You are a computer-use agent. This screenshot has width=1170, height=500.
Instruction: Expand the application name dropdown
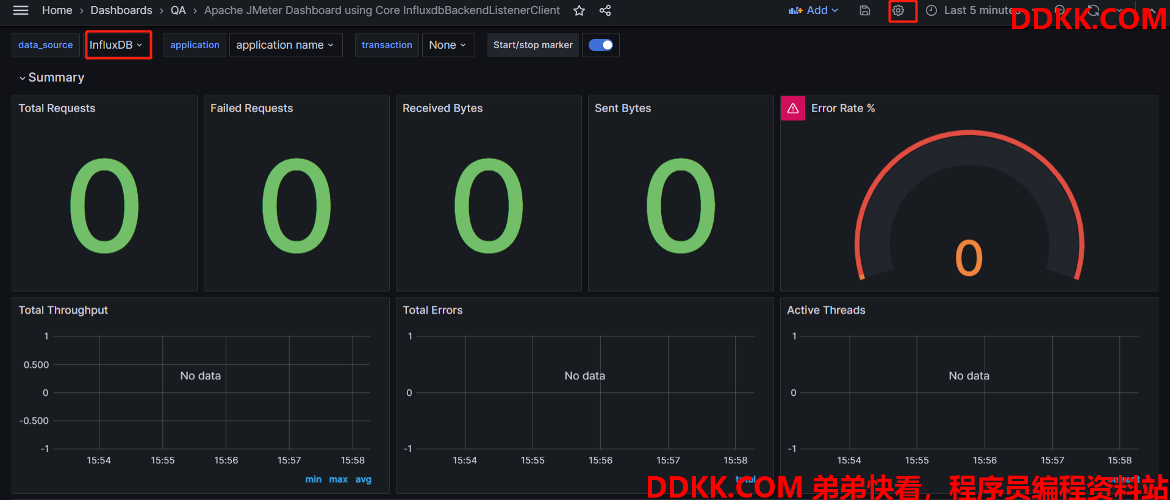[285, 45]
